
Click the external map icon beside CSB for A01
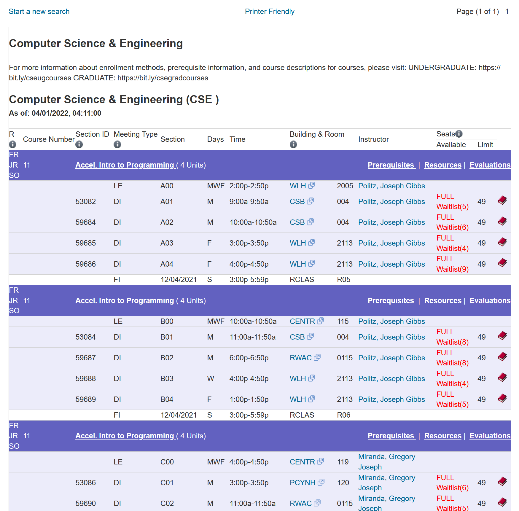(x=310, y=201)
